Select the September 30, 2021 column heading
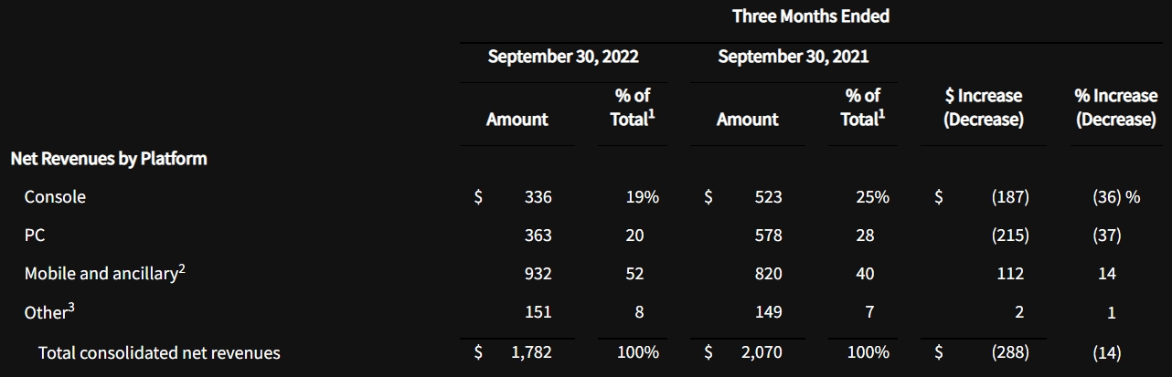Screen dimensions: 1172x377 [x=794, y=57]
